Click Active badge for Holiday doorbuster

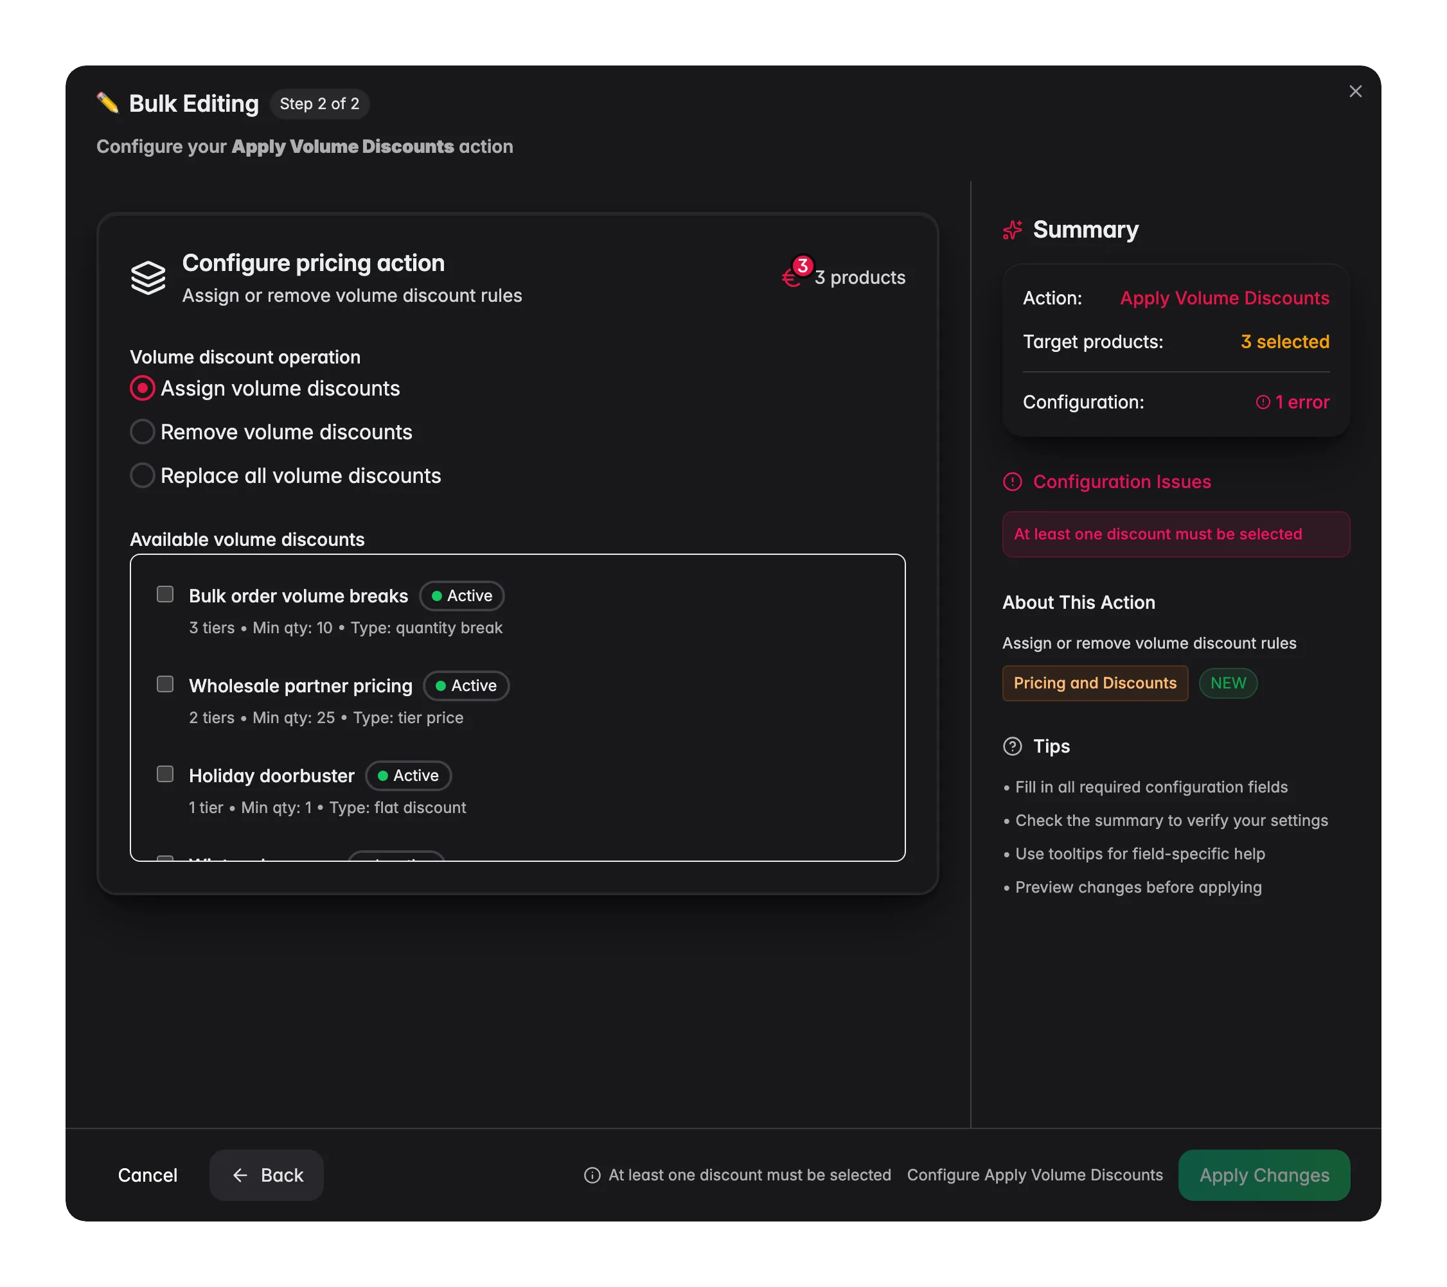408,775
